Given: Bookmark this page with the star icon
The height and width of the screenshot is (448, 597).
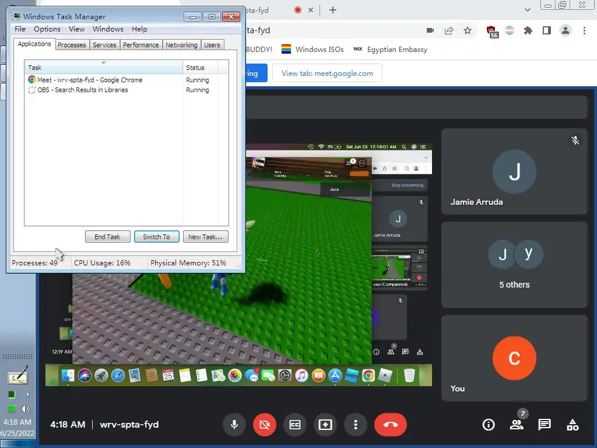Looking at the screenshot, I should coord(468,30).
